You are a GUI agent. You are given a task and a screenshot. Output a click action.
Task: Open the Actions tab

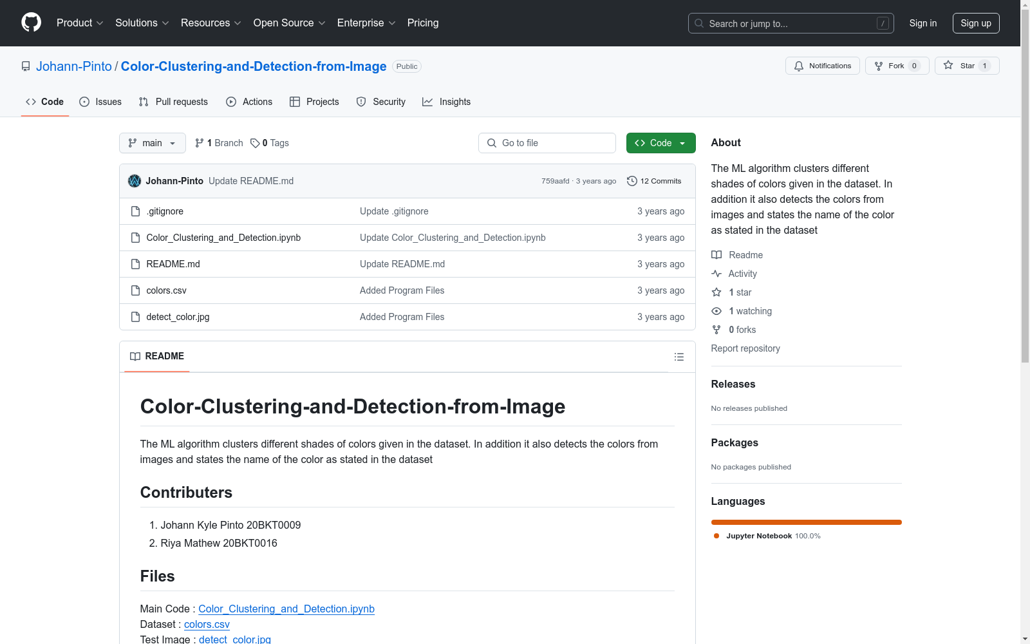(x=249, y=102)
